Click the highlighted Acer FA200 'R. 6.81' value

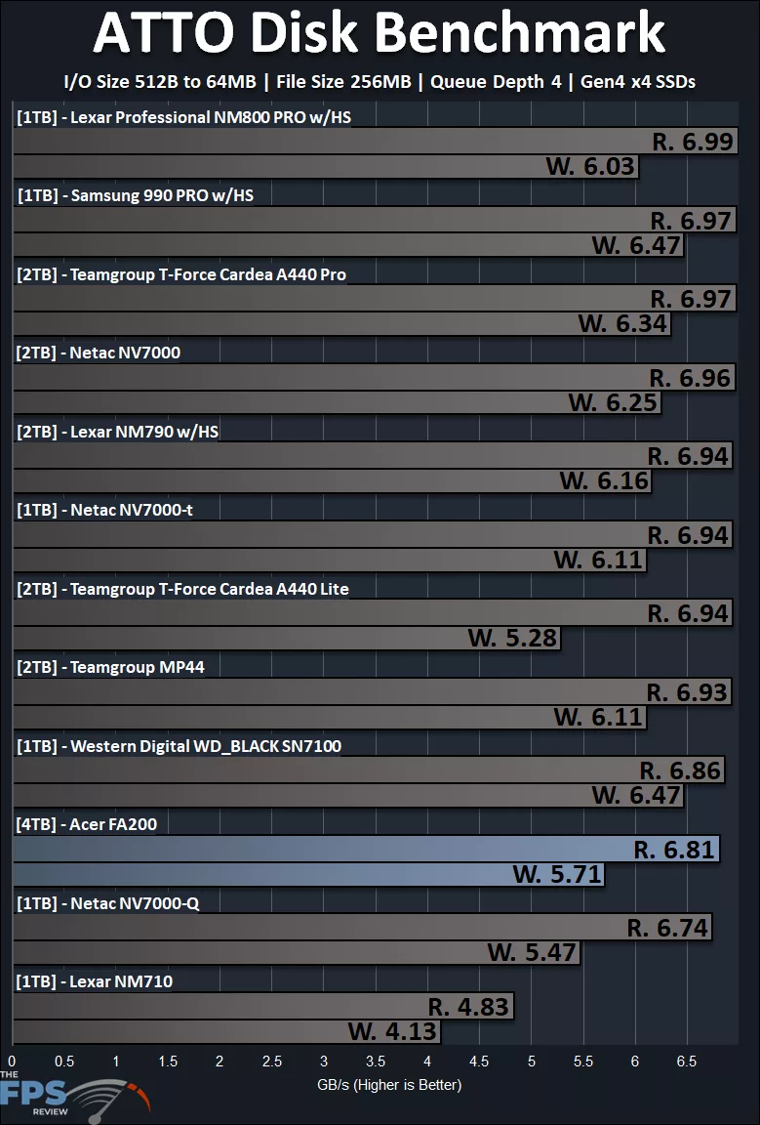pyautogui.click(x=675, y=850)
